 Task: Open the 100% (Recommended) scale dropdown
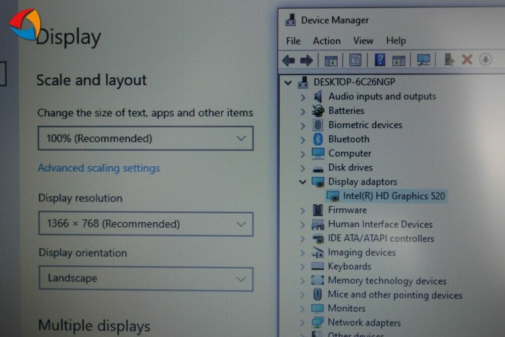(145, 138)
